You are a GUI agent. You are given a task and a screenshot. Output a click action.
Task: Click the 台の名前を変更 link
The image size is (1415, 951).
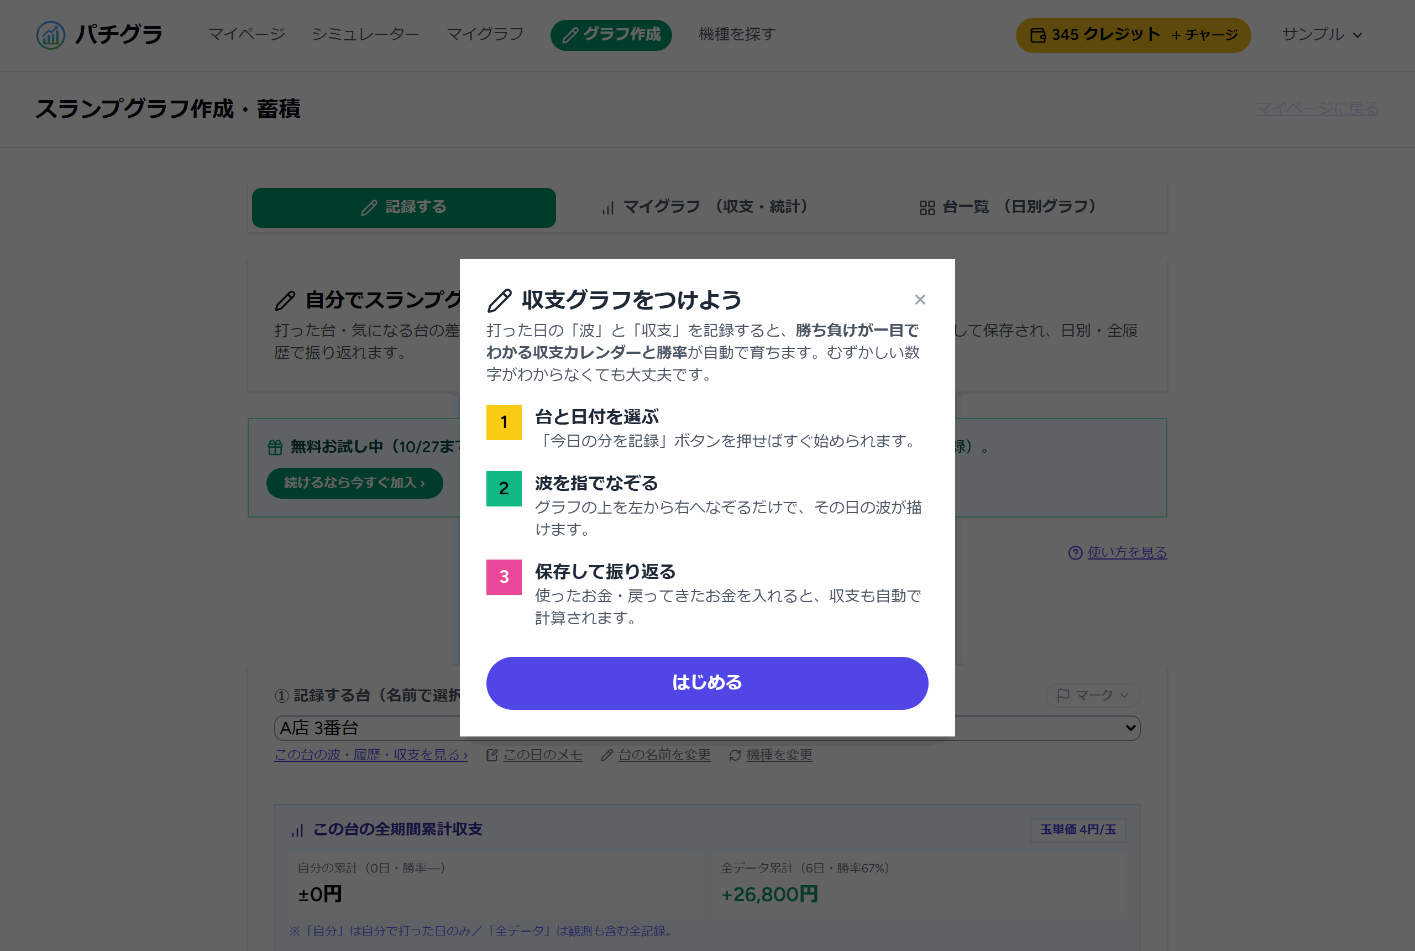coord(664,755)
